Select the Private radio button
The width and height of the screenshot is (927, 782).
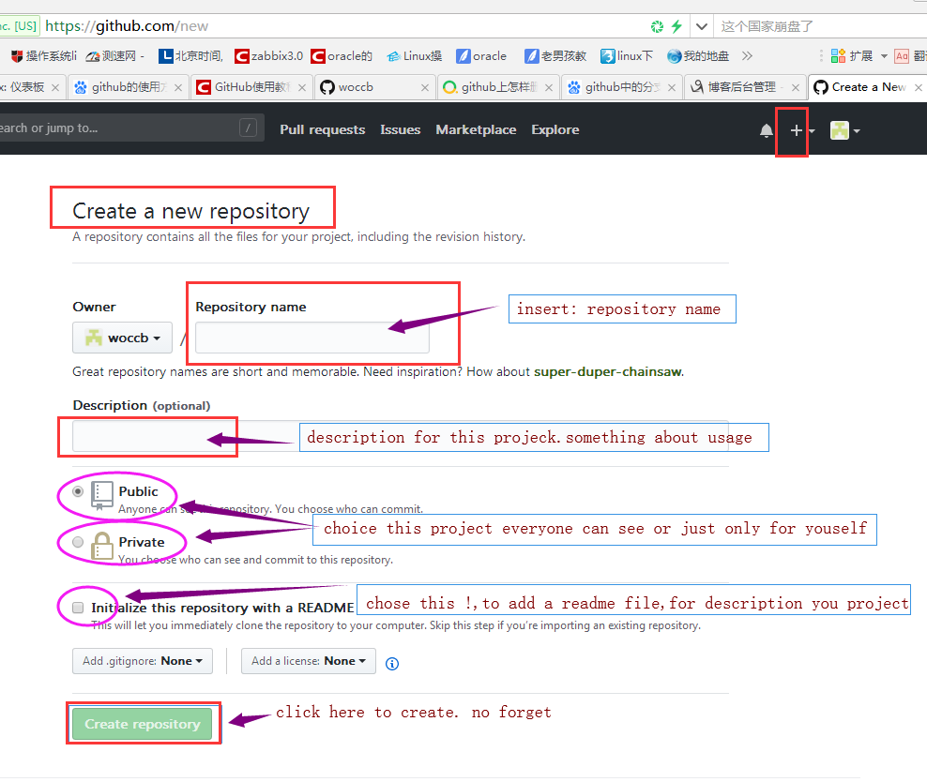coord(78,542)
